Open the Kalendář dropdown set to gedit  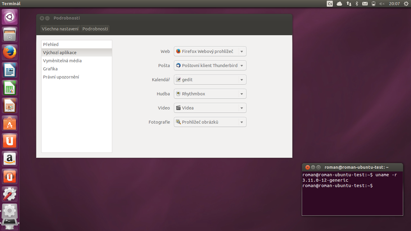click(210, 79)
